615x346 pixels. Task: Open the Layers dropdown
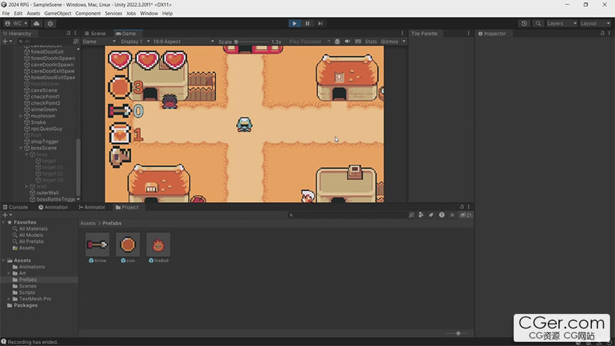pyautogui.click(x=562, y=24)
